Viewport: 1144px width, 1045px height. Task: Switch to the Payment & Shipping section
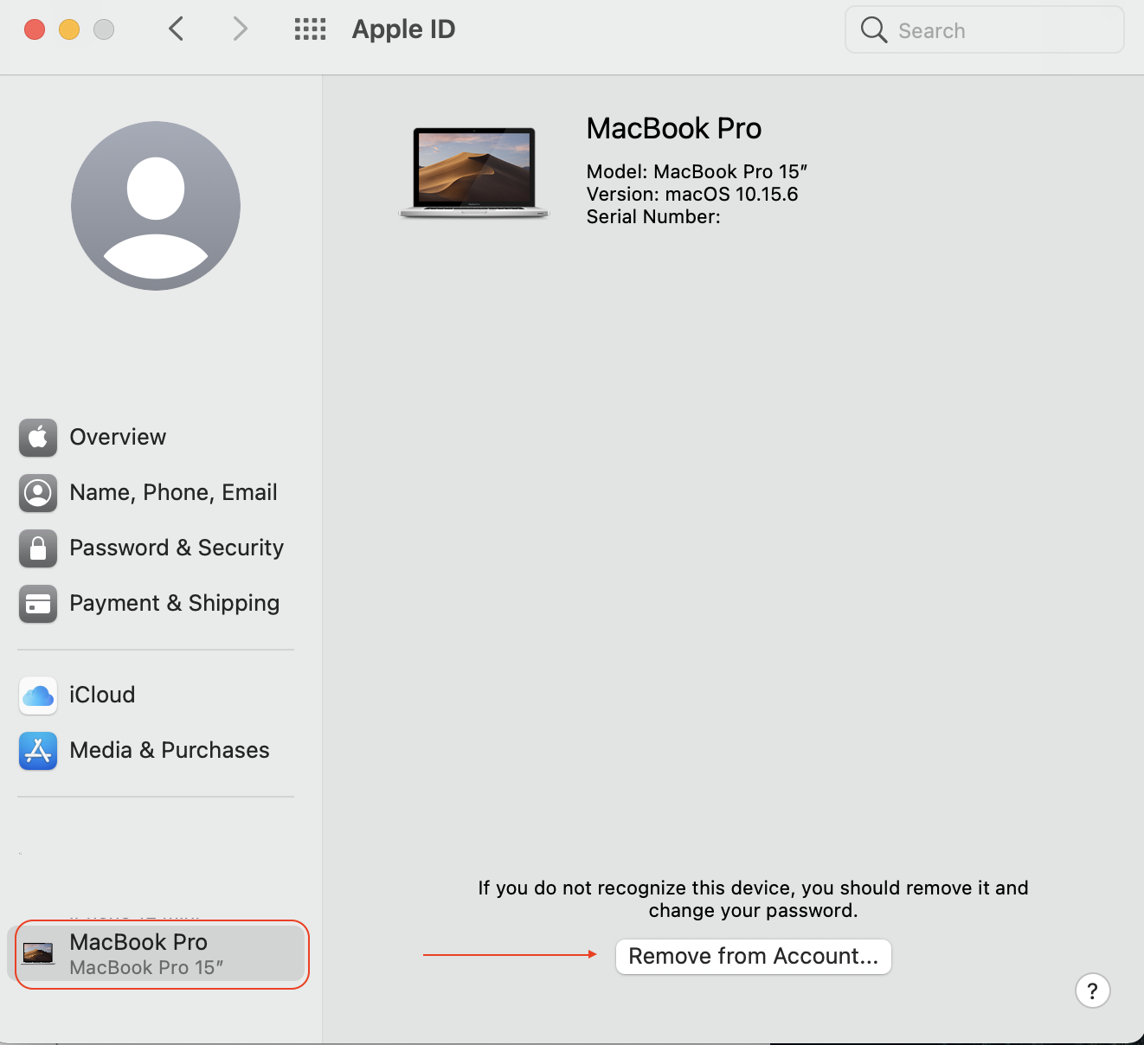174,603
